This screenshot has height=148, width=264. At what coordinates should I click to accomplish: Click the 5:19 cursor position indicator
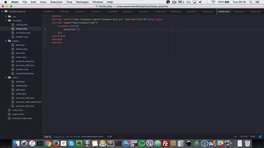point(109,136)
